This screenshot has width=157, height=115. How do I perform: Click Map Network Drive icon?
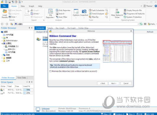click(117, 11)
